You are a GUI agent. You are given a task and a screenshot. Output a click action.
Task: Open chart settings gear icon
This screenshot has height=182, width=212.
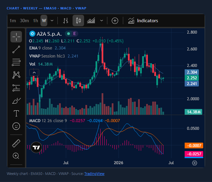point(194,163)
